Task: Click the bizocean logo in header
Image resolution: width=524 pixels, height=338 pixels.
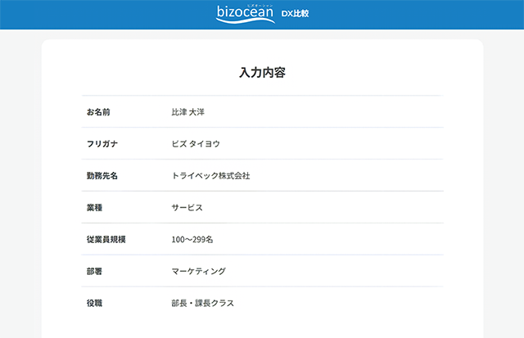Action: click(x=246, y=14)
